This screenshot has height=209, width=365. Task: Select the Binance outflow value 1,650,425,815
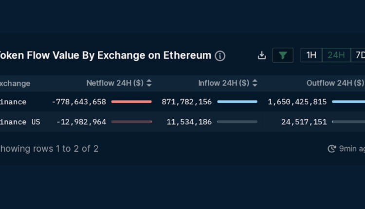click(x=297, y=102)
